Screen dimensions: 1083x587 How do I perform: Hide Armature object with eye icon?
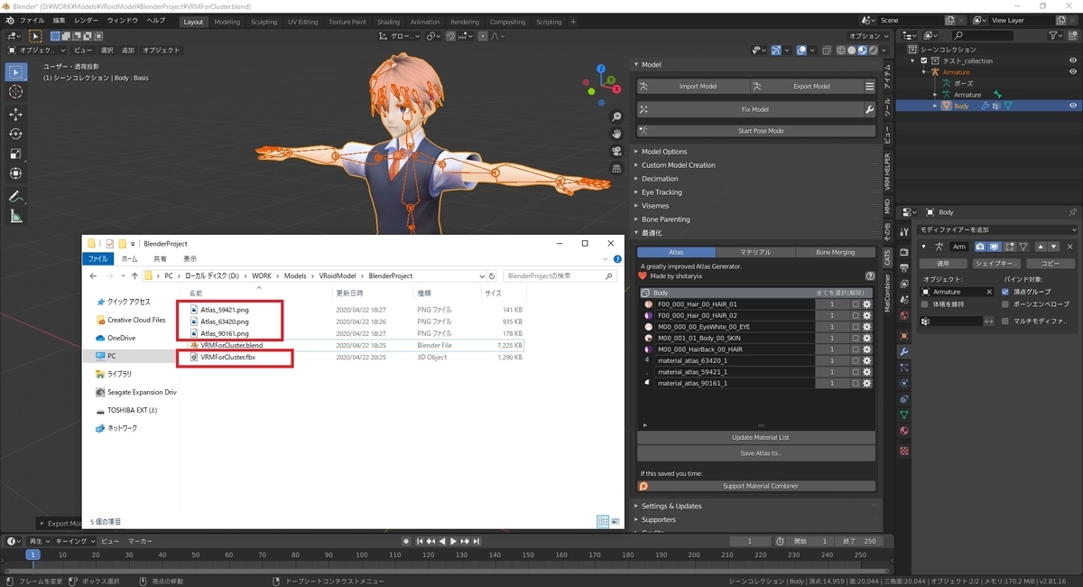[1073, 71]
